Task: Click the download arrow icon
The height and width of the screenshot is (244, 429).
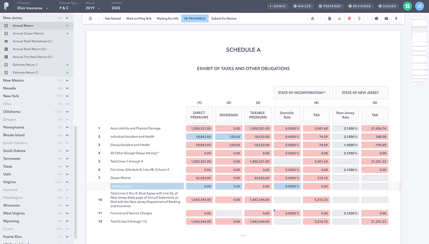Action: point(396,19)
